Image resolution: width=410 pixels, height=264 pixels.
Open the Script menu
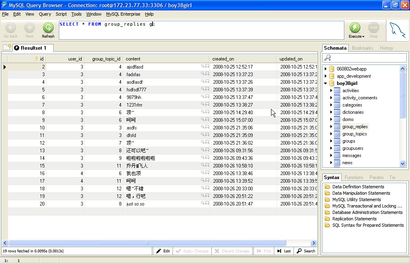point(61,14)
